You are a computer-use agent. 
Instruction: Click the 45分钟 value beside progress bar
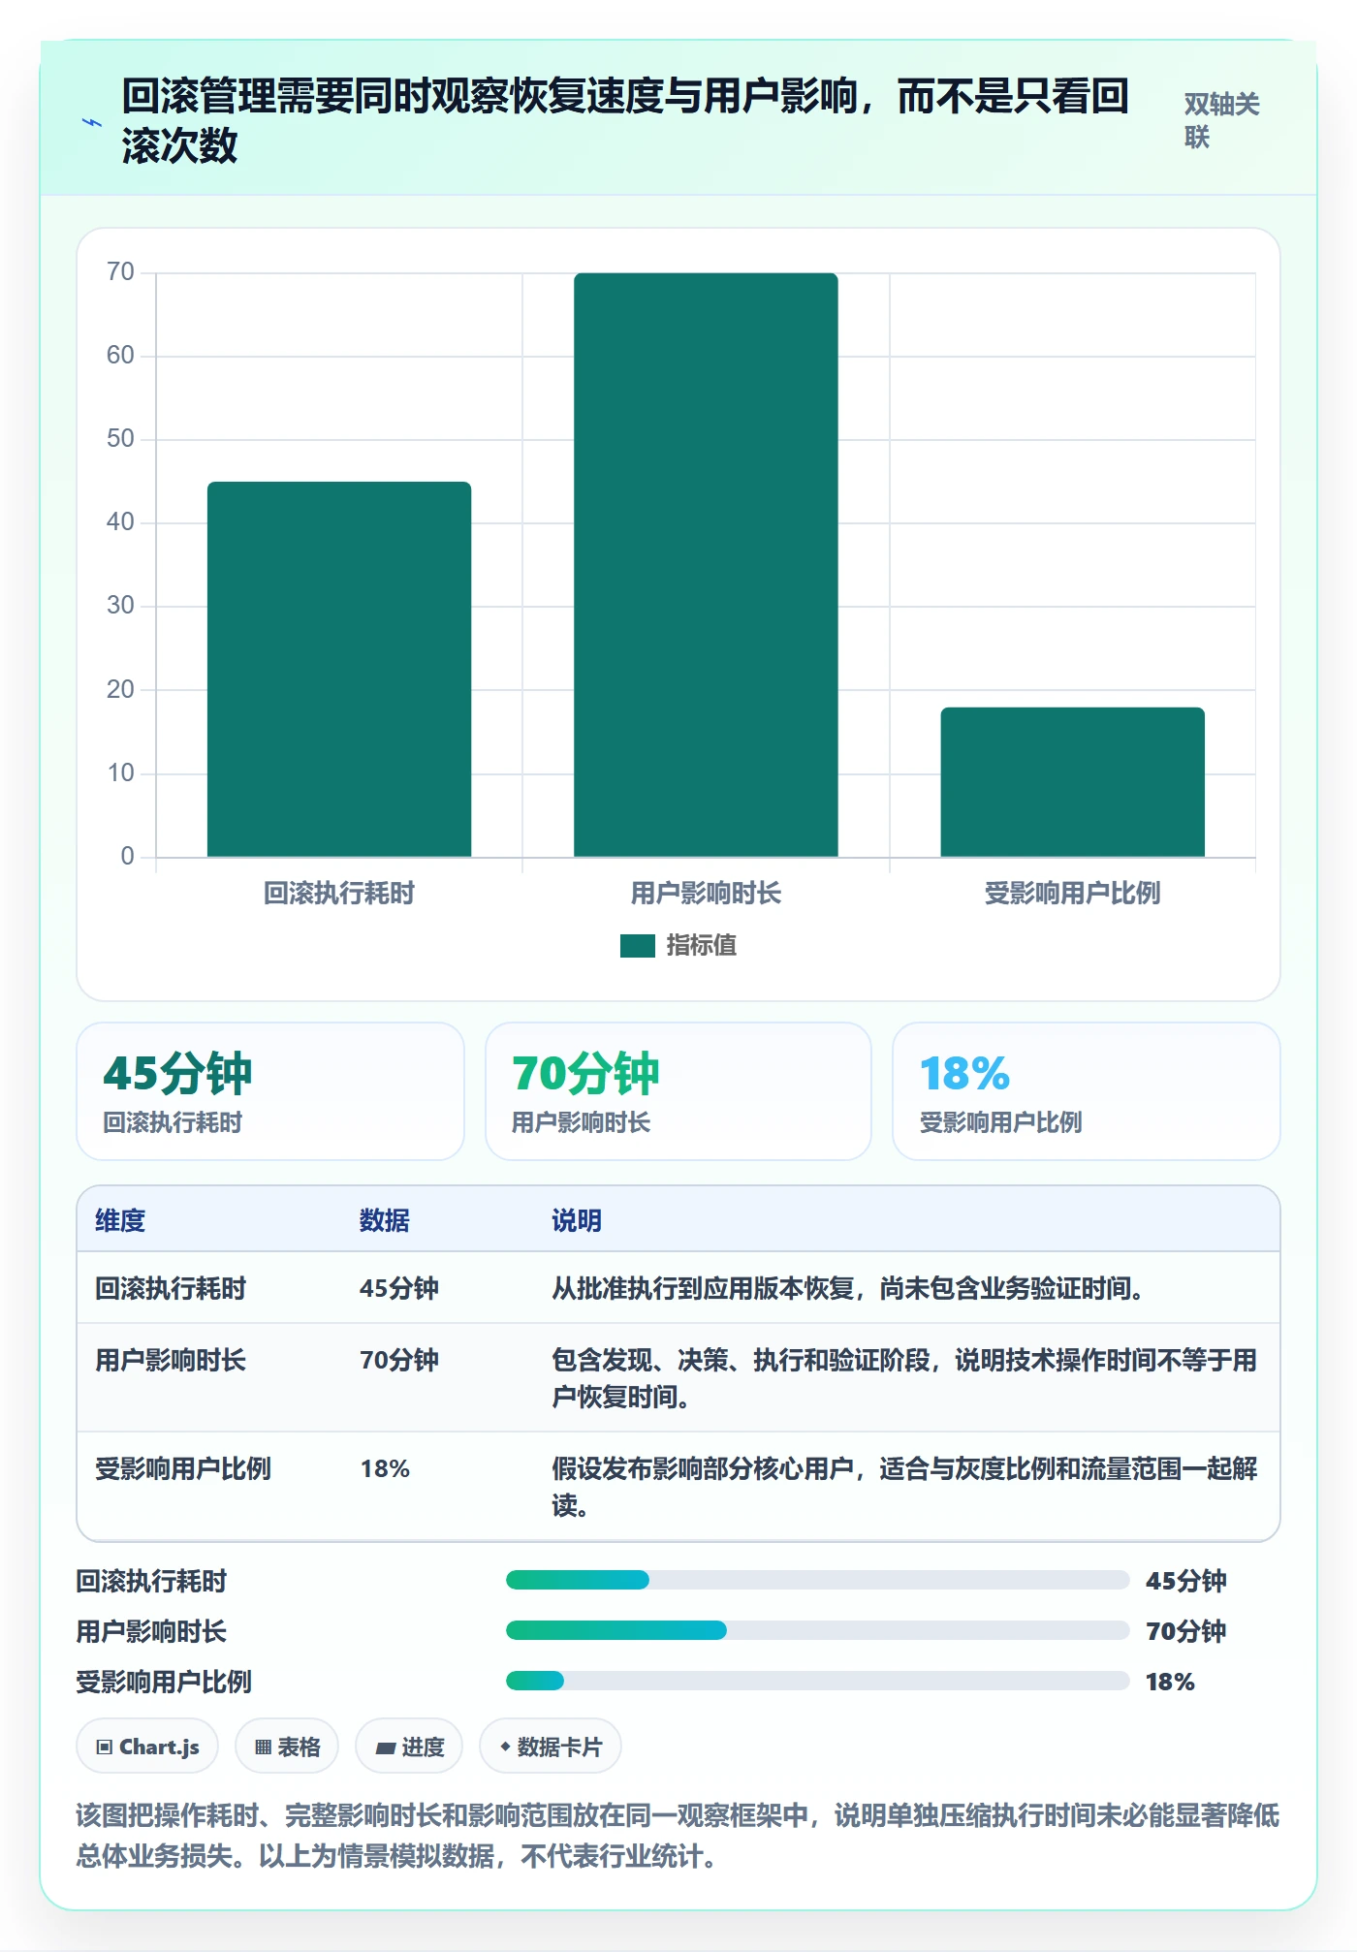coord(1186,1581)
